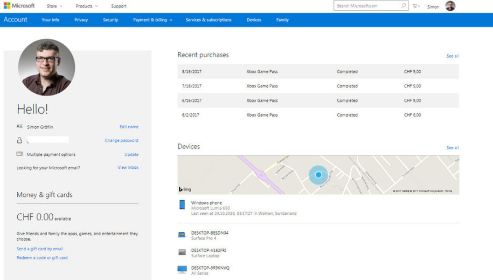493x280 pixels.
Task: Click the padlock icon in profile panel
Action: coord(19,140)
